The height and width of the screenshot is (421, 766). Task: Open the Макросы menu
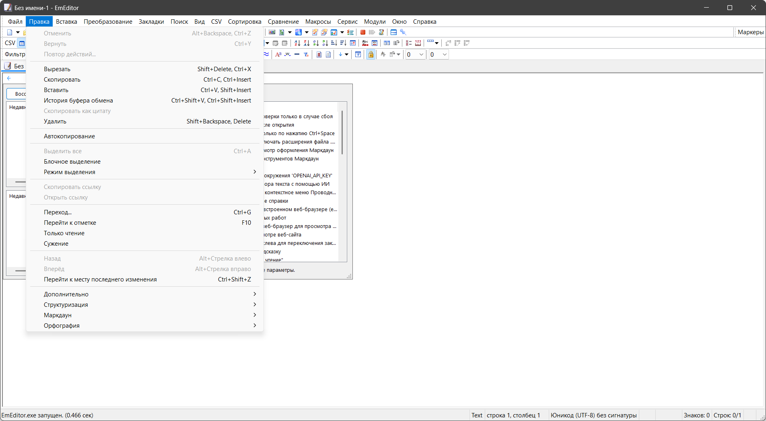coord(318,22)
